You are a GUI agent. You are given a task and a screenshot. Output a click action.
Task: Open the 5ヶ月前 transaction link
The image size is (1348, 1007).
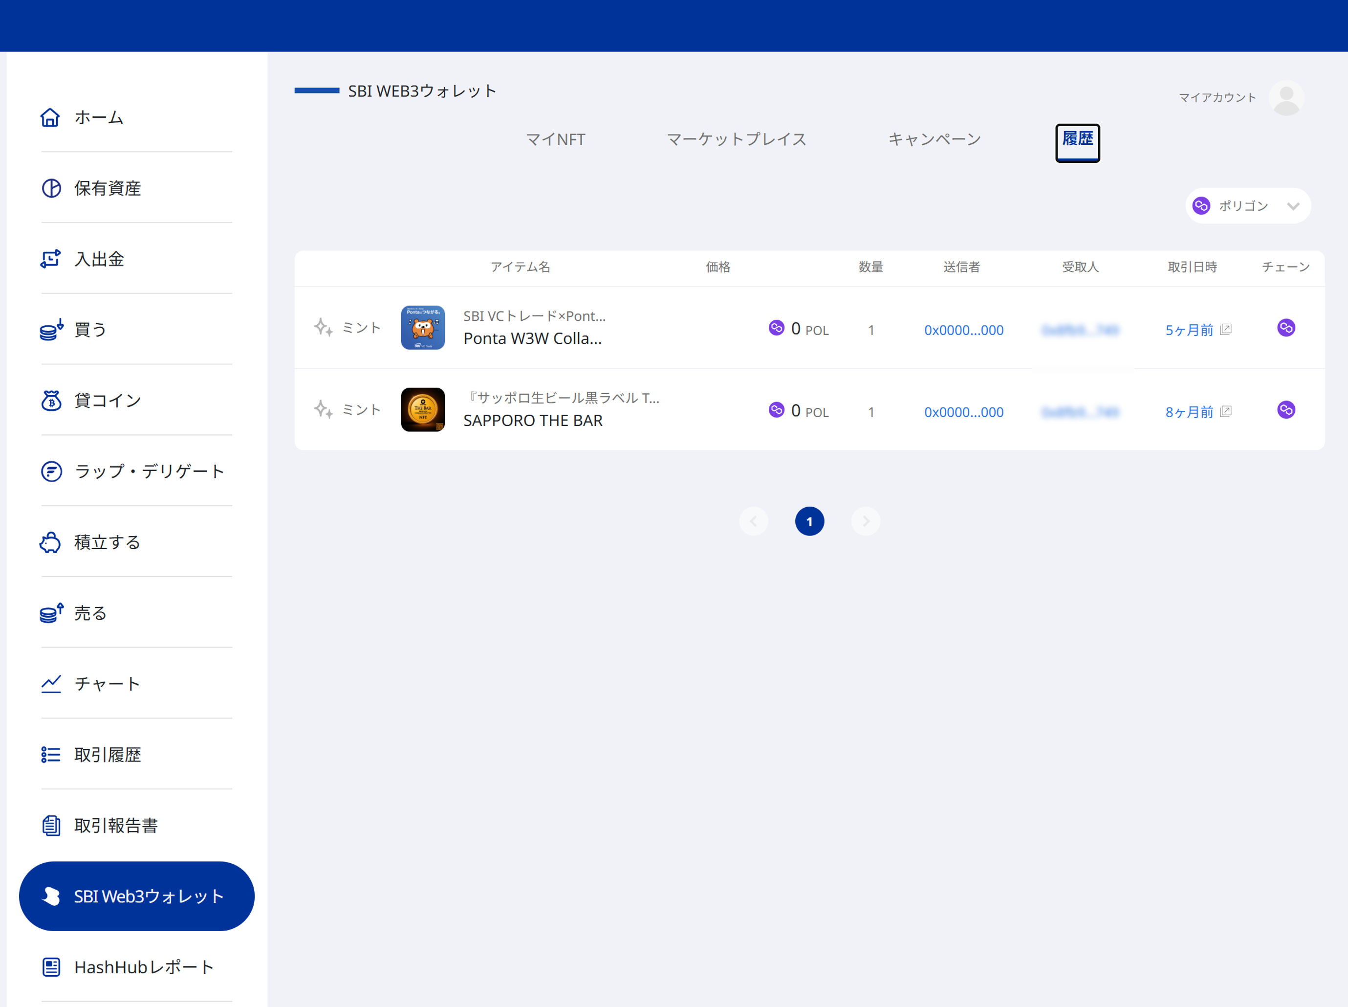click(x=1189, y=330)
